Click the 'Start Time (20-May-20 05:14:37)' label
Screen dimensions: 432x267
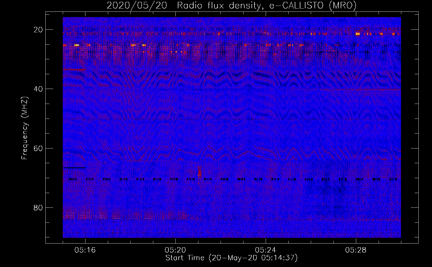231,258
